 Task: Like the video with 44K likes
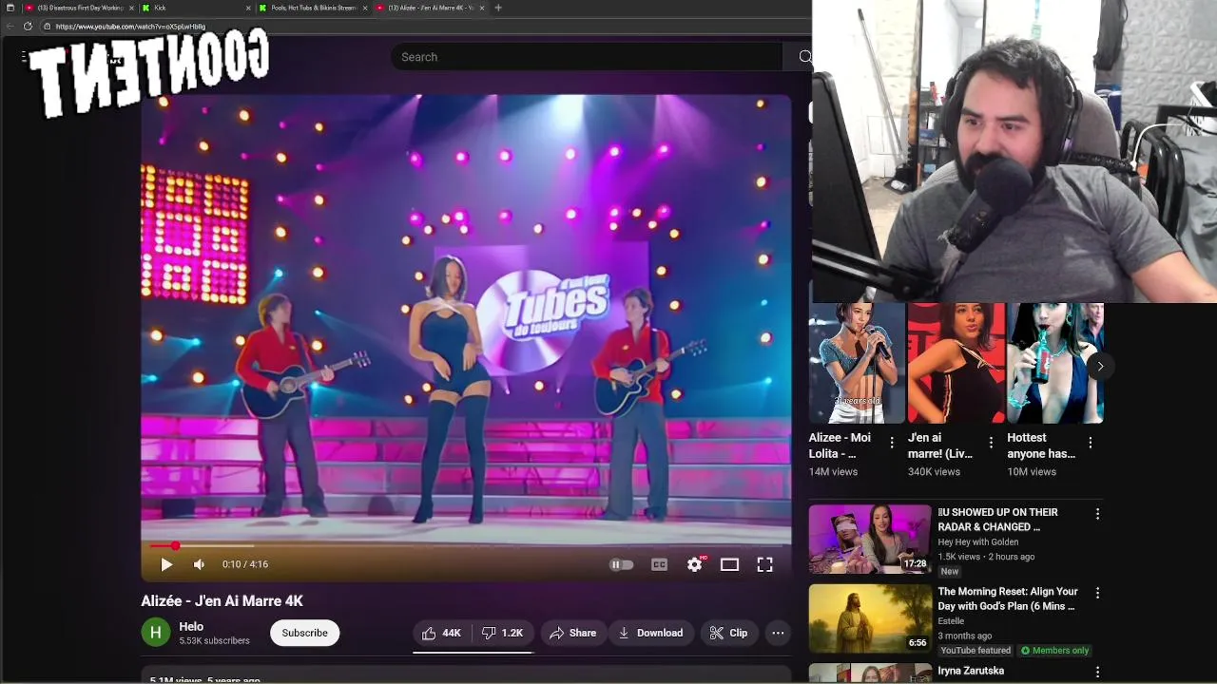pos(441,633)
